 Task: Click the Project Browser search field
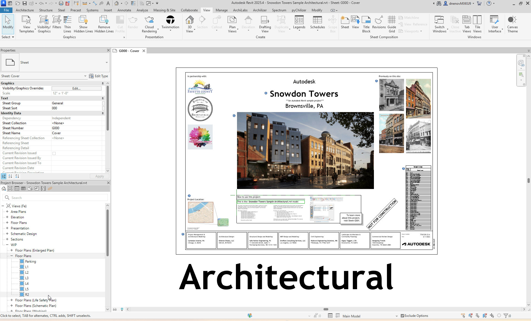pyautogui.click(x=58, y=198)
